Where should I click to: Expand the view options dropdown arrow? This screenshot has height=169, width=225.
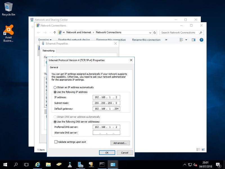click(x=186, y=40)
